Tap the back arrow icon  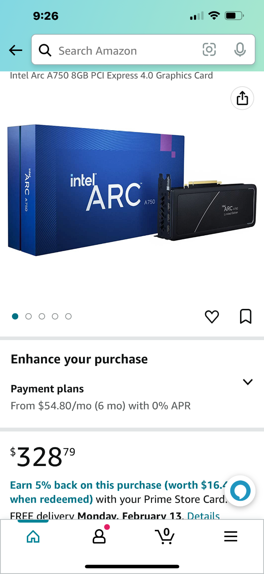coord(16,50)
